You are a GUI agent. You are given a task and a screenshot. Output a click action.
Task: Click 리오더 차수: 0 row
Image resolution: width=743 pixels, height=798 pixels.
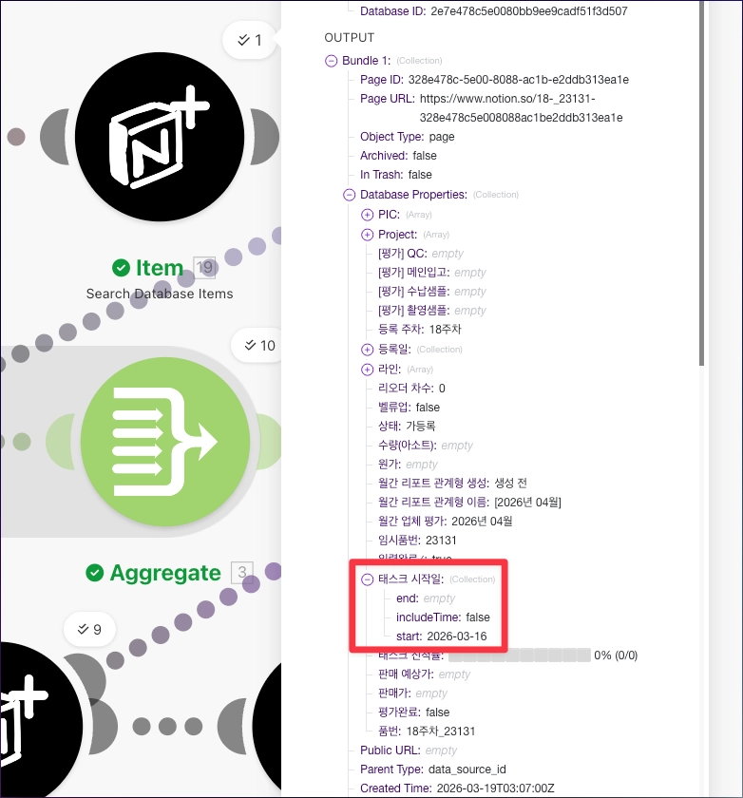411,389
